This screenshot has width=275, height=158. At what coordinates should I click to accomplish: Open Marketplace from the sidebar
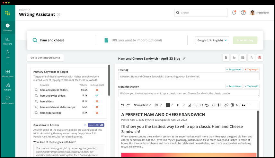[x=7, y=100]
